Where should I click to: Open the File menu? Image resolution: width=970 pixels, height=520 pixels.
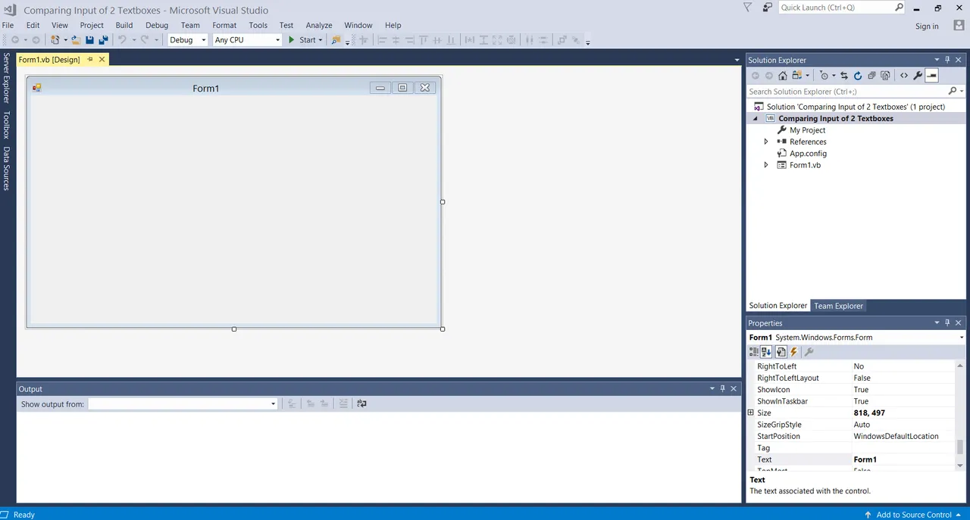click(8, 25)
